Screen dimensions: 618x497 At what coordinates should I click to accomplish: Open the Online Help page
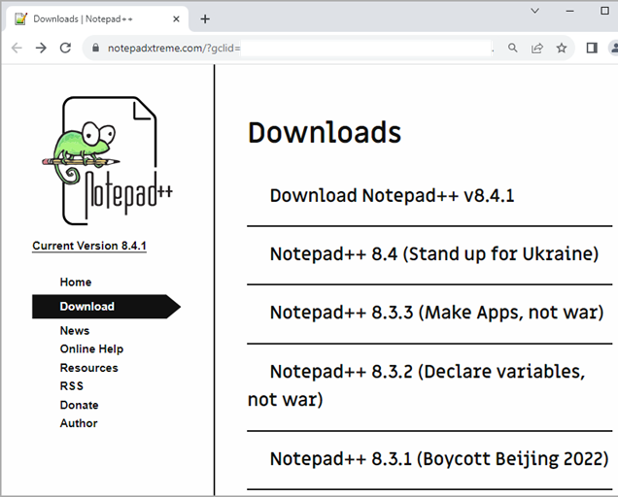pyautogui.click(x=91, y=349)
